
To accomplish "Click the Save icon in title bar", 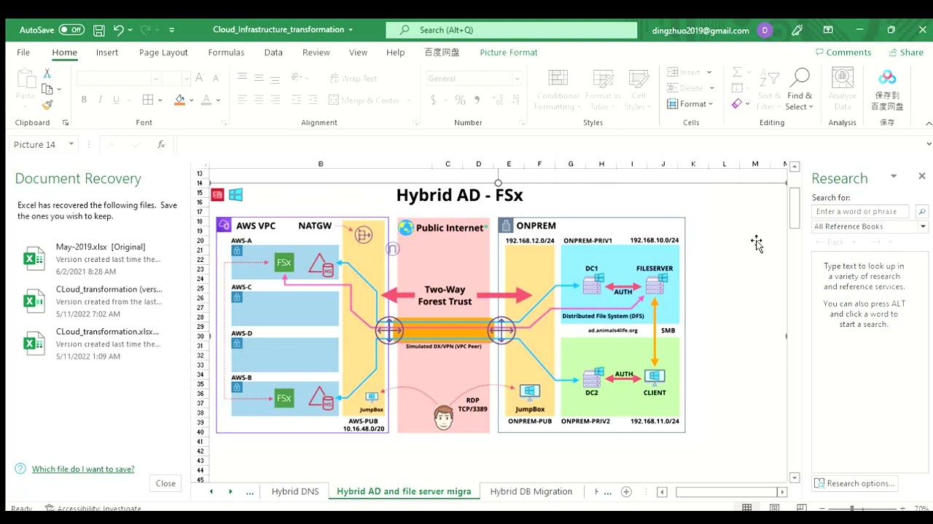I will pos(99,30).
